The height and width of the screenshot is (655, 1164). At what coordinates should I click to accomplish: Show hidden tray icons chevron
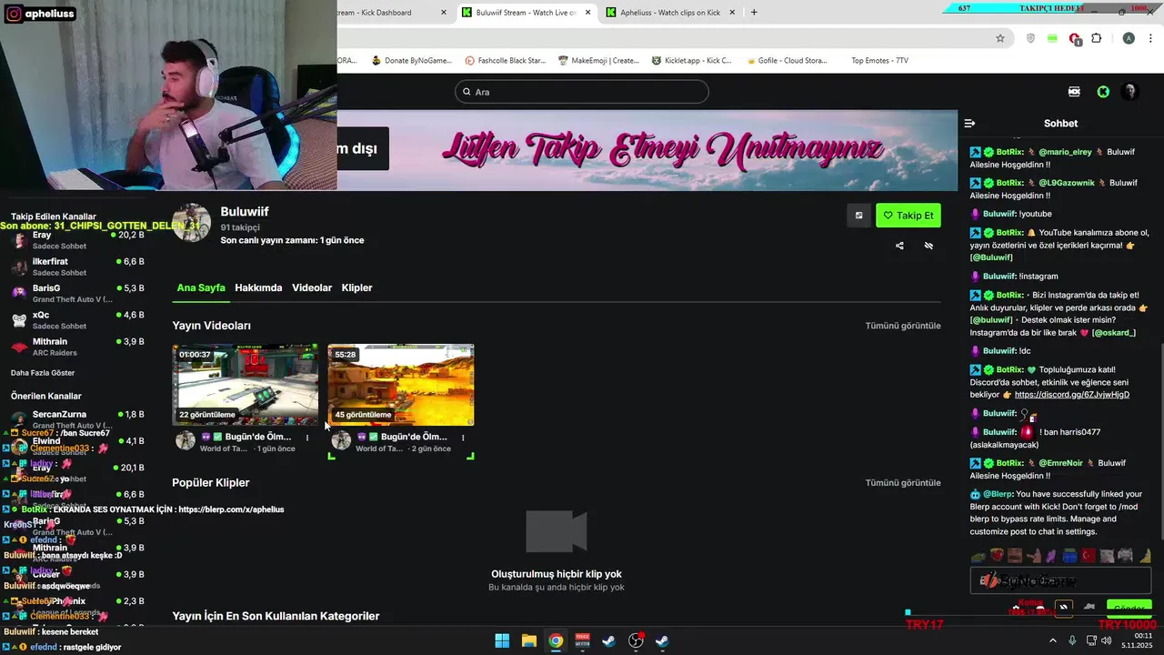tap(1053, 640)
